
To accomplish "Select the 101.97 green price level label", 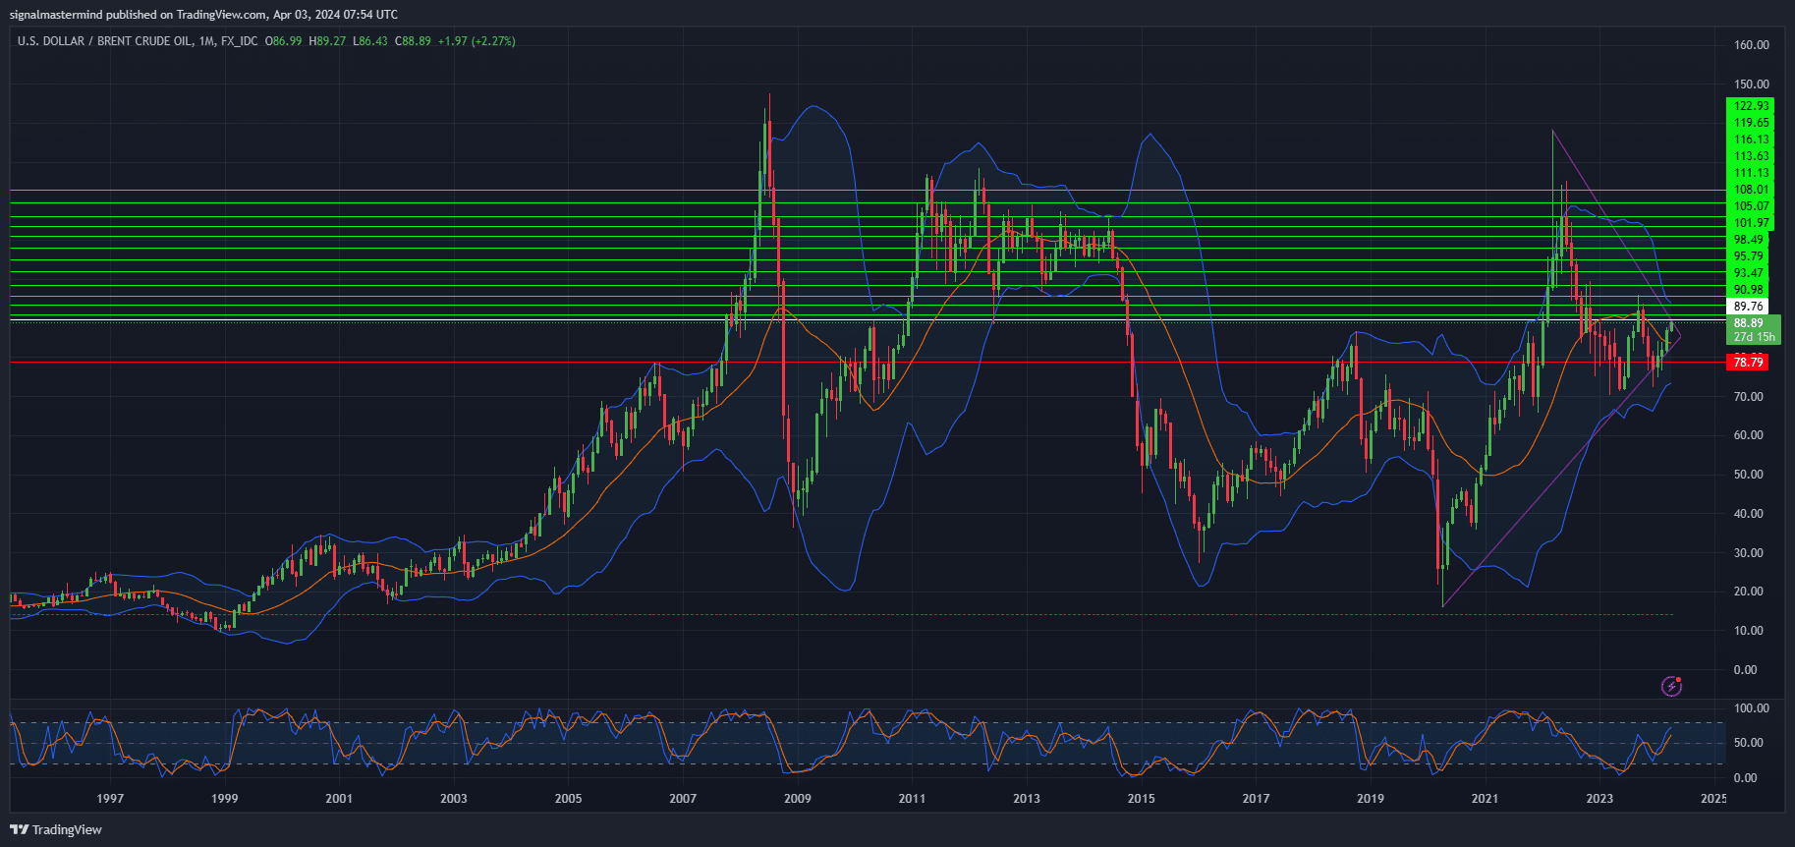I will [1751, 223].
